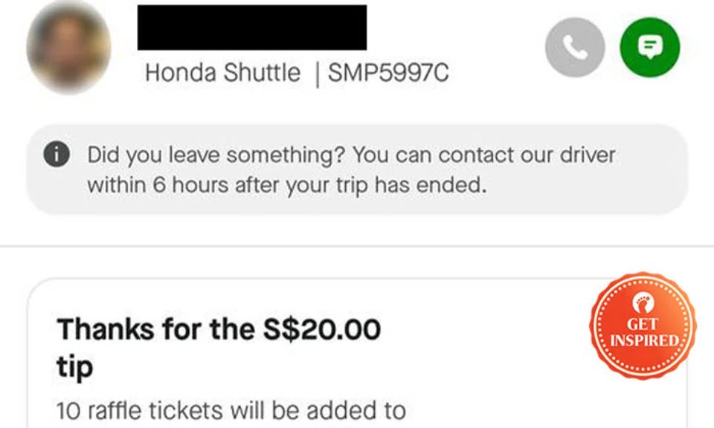
Task: Select the redacted driver name bar
Action: pyautogui.click(x=252, y=27)
